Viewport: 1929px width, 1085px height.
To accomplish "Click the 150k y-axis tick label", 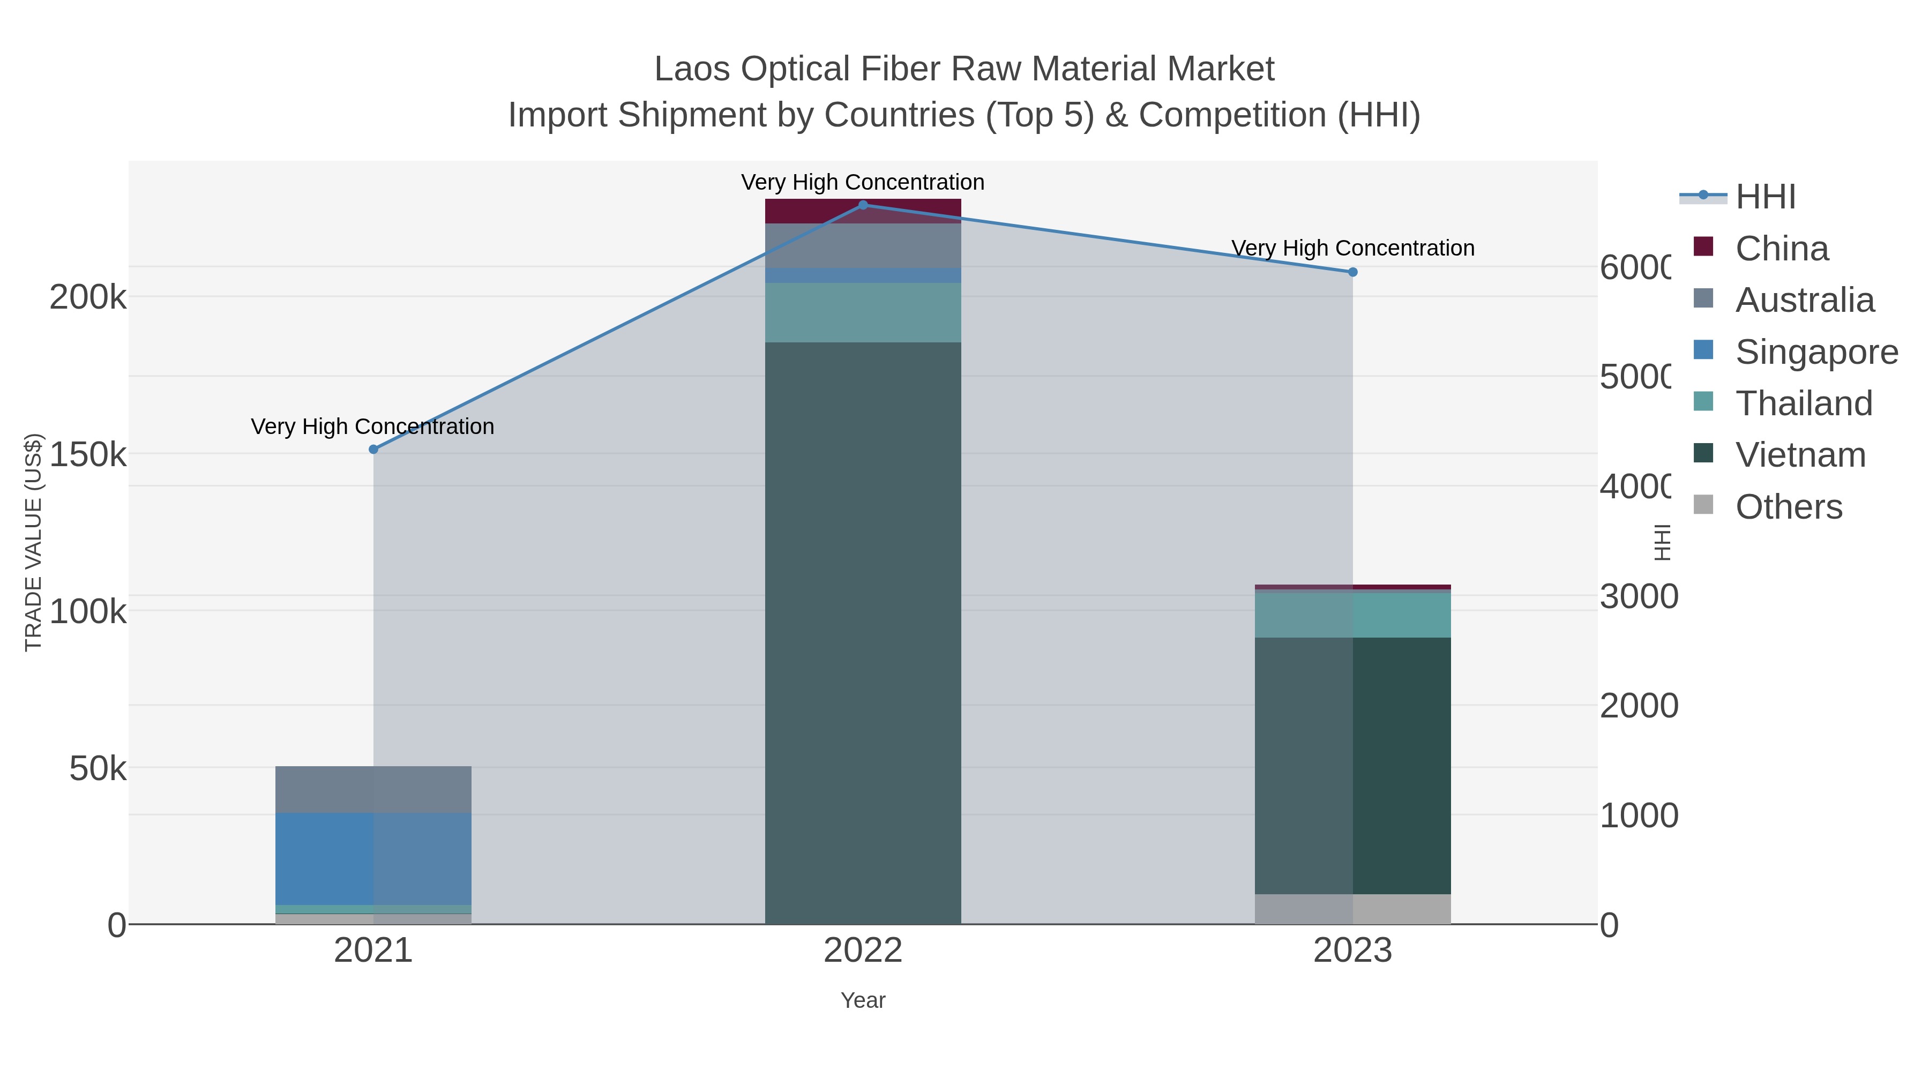I will (x=88, y=454).
